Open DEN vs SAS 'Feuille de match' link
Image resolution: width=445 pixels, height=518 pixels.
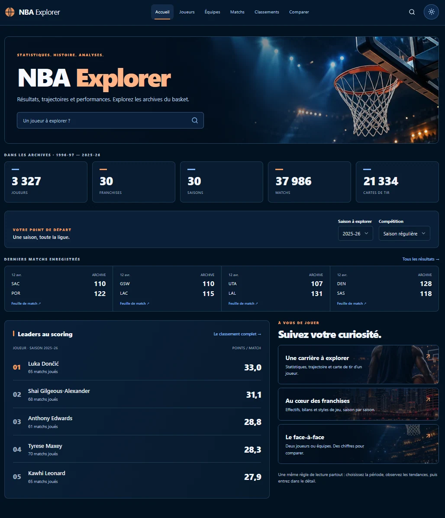(x=351, y=303)
